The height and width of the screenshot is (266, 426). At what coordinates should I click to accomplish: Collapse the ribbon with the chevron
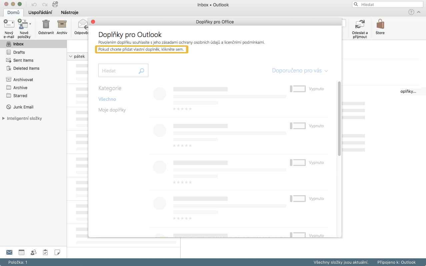point(419,12)
